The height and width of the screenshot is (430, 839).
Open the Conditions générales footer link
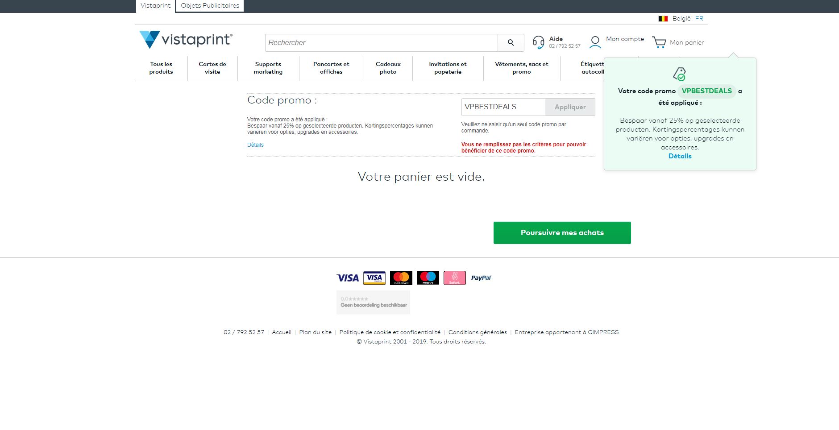coord(478,332)
